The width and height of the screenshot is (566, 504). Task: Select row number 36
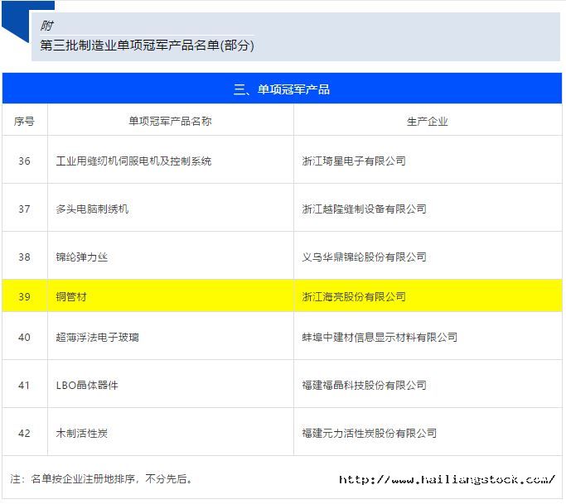coord(24,161)
